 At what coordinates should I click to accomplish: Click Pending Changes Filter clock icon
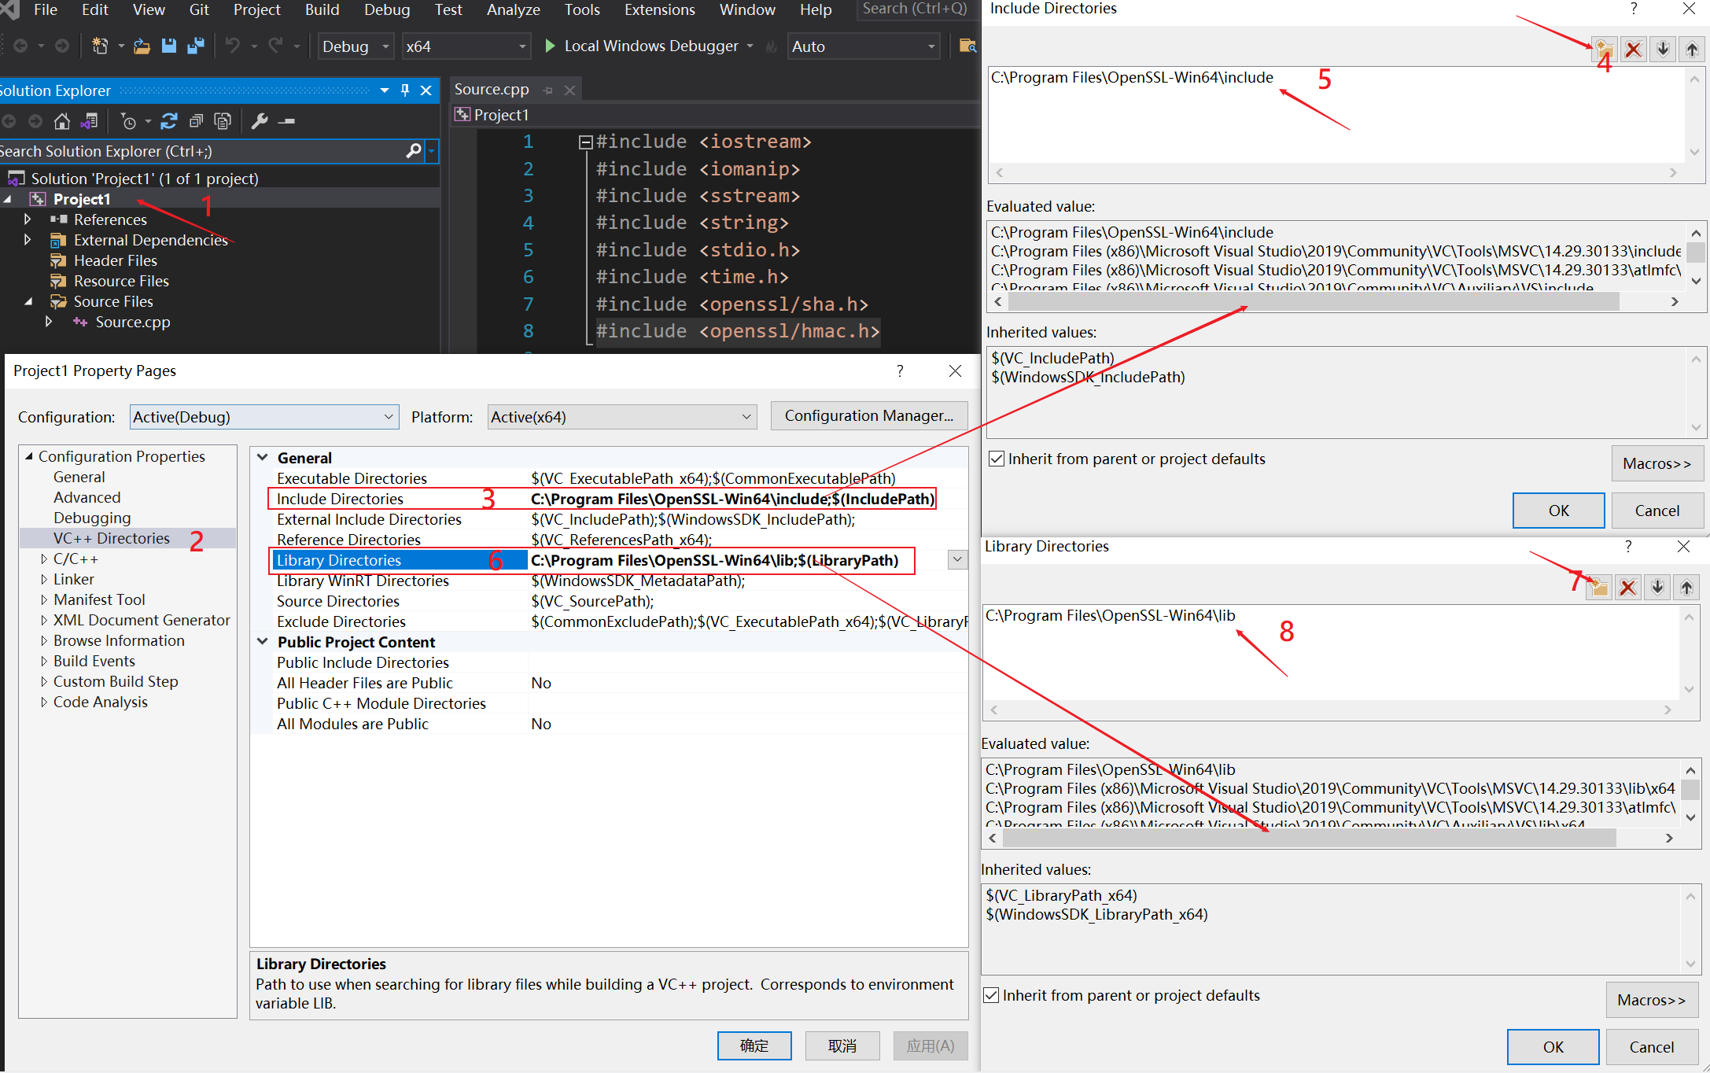coord(128,121)
